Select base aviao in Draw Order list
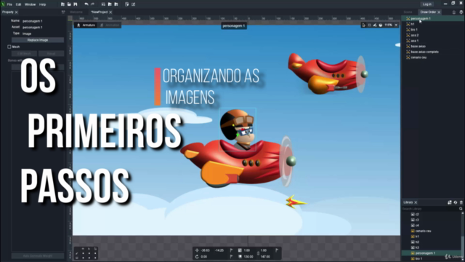465x262 pixels. tap(432, 47)
